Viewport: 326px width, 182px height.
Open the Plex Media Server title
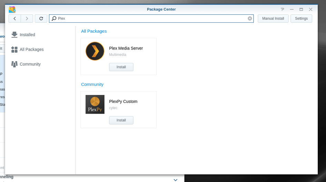(126, 48)
